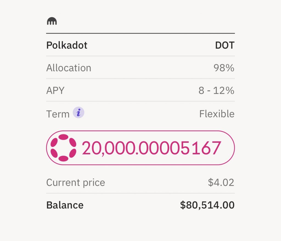Click the Kraken logo icon
This screenshot has height=241, width=281.
coord(52,21)
